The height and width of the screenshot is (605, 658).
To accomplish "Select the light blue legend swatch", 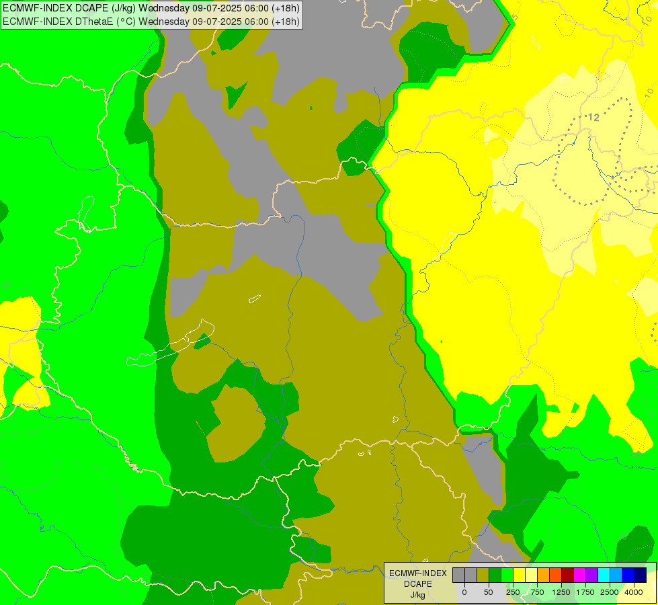I will 616,575.
